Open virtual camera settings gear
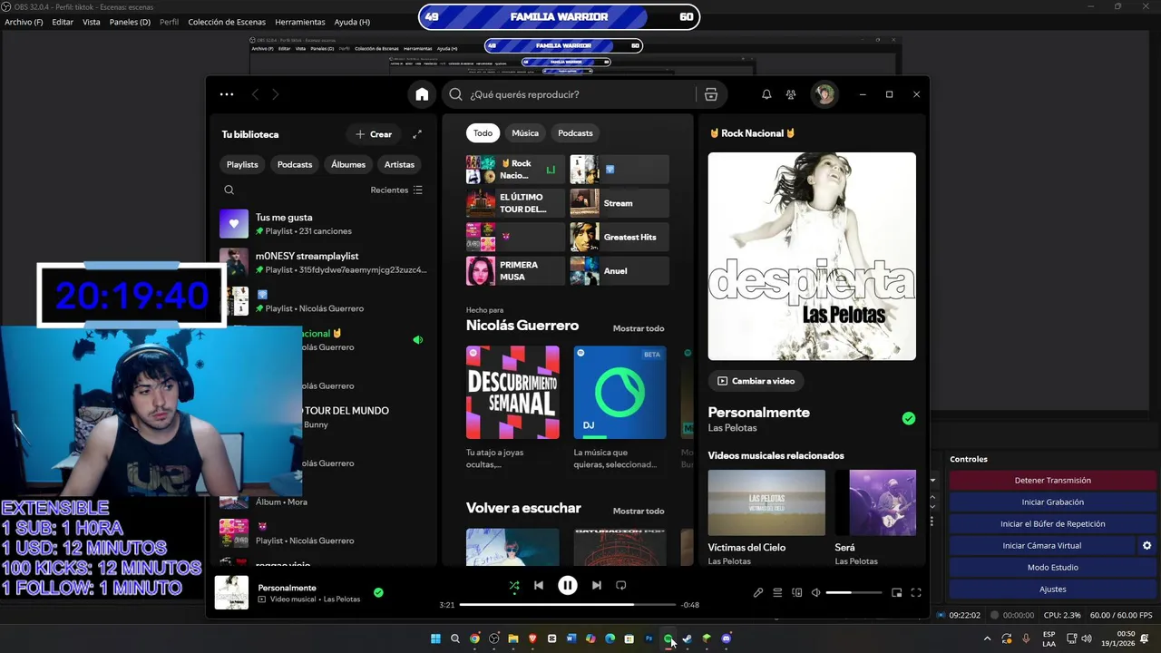This screenshot has height=653, width=1161. coord(1146,546)
